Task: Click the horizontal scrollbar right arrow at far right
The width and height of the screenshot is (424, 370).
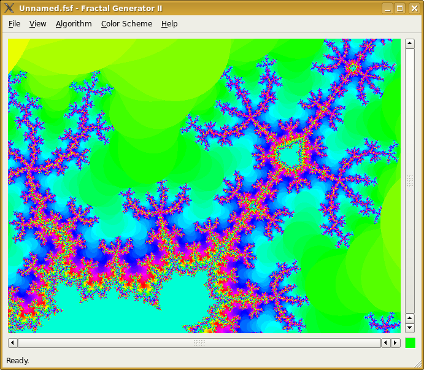Action: (395, 343)
